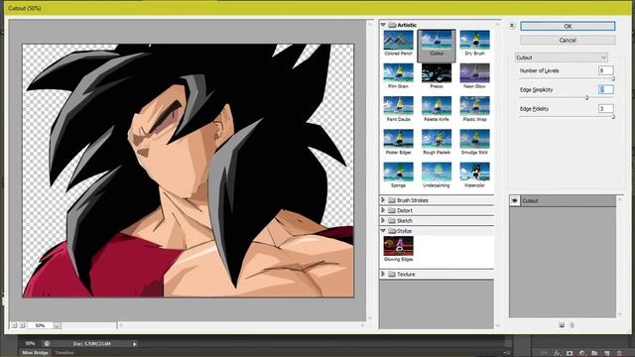
Task: Expand the Texture filter folder
Action: pos(383,274)
